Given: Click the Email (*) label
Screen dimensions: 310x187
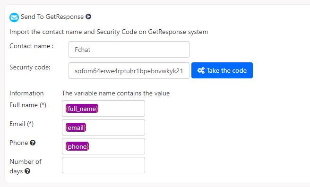Looking at the screenshot, I should point(22,124).
